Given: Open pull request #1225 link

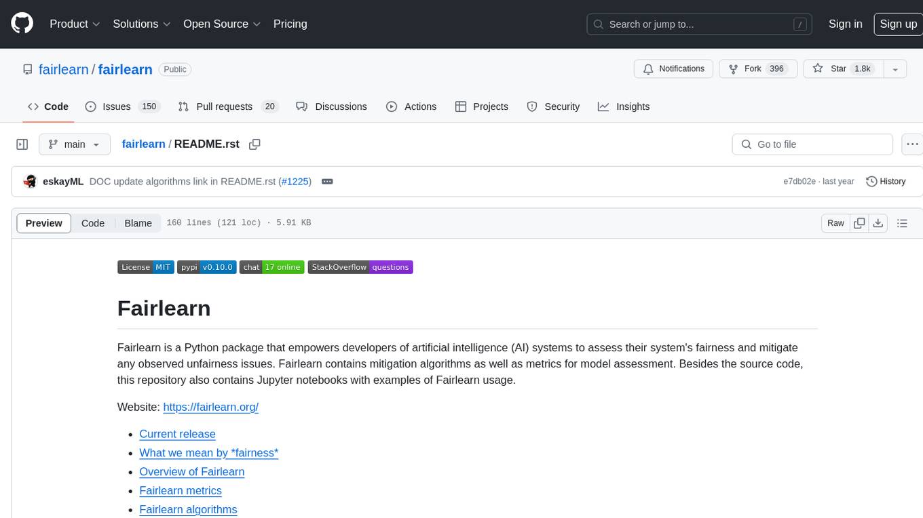Looking at the screenshot, I should point(295,182).
